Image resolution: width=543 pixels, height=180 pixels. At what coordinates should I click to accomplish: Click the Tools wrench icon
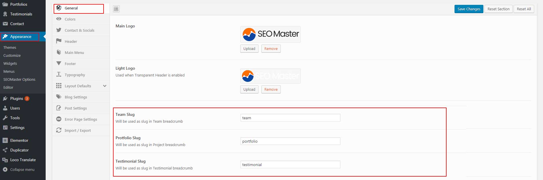click(x=5, y=118)
